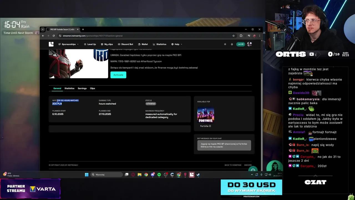Click the system tray volume icon

pyautogui.click(x=270, y=174)
